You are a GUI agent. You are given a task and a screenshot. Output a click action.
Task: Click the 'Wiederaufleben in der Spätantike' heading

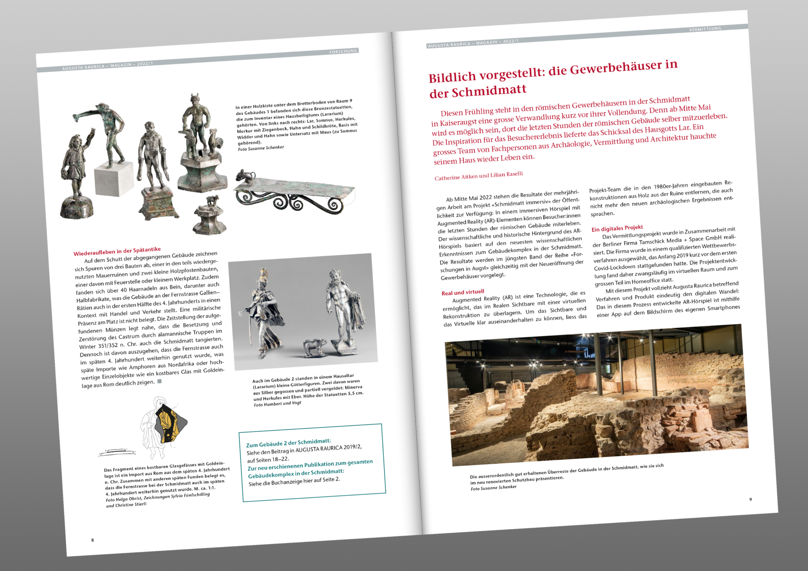click(117, 251)
